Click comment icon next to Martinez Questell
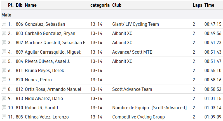Image resolution: width=223 pixels, height=121 pixels. (4, 43)
